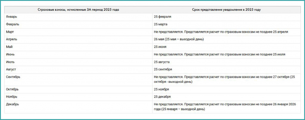
Task: Select the 'Февраль' cell
Action: [x=78, y=24]
